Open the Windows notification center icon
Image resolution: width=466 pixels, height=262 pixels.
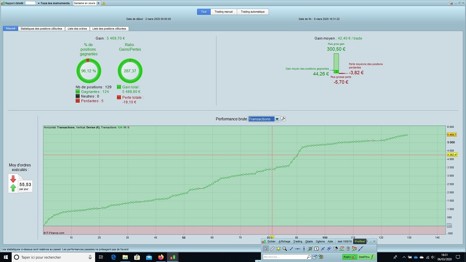(458, 257)
